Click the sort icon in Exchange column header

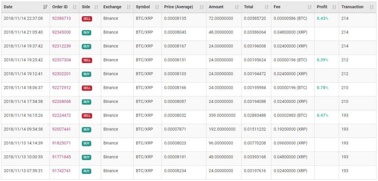(x=129, y=7)
